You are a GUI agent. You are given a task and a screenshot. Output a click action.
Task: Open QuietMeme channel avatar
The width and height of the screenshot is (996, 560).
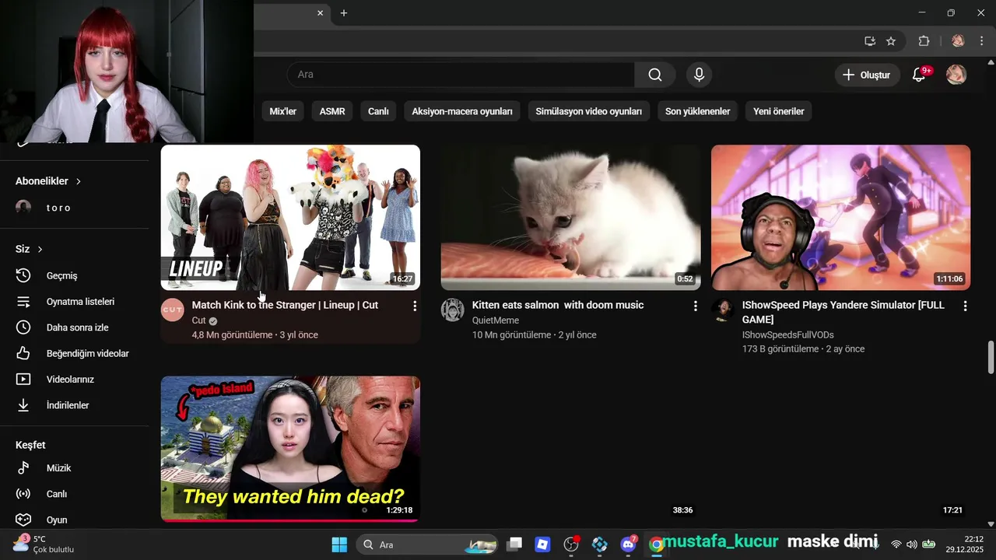tap(452, 310)
